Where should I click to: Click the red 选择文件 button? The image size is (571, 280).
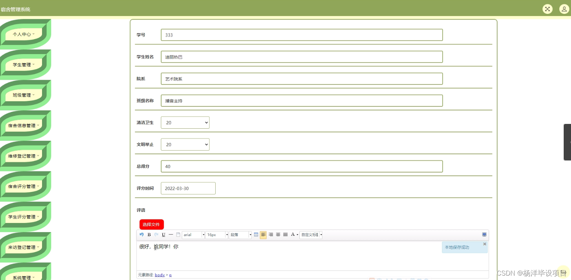click(151, 224)
